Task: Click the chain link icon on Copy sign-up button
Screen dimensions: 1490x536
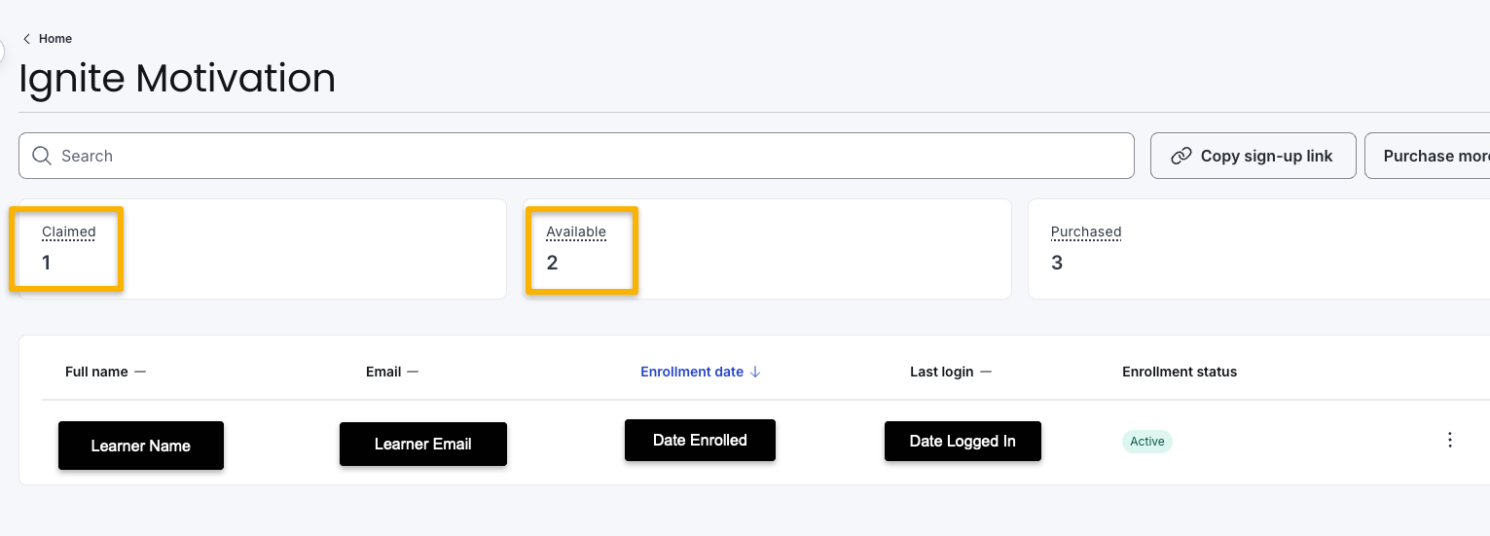Action: [x=1181, y=156]
